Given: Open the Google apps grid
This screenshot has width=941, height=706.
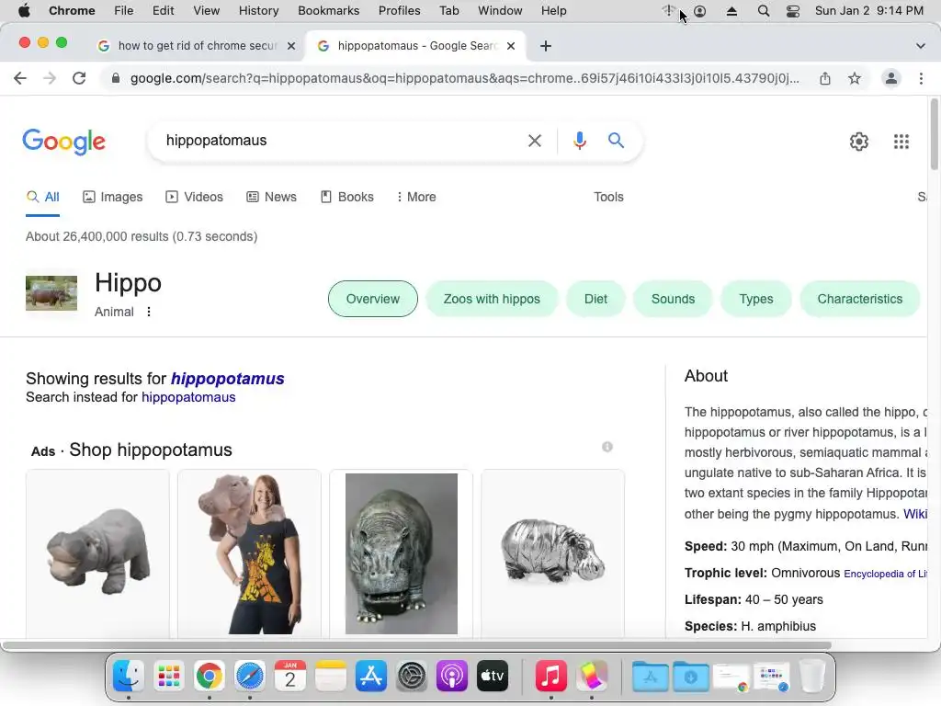Looking at the screenshot, I should pos(901,142).
